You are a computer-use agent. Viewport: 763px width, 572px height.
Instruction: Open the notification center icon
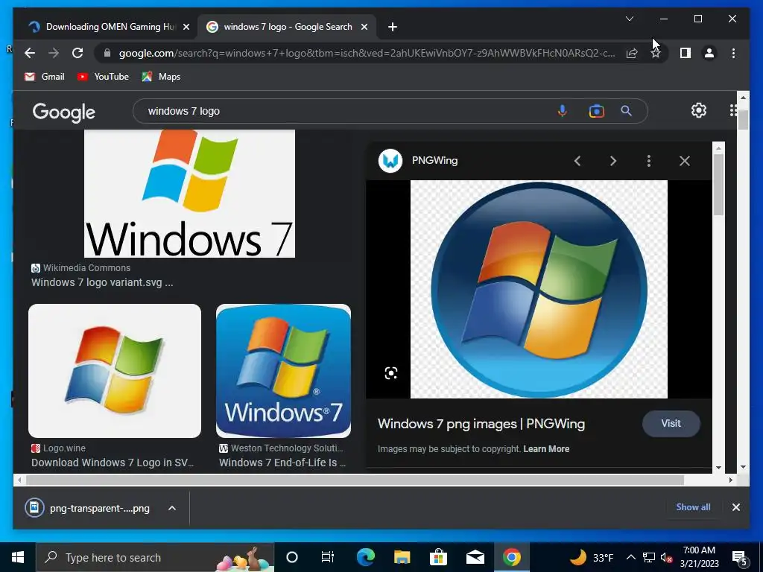tap(740, 559)
